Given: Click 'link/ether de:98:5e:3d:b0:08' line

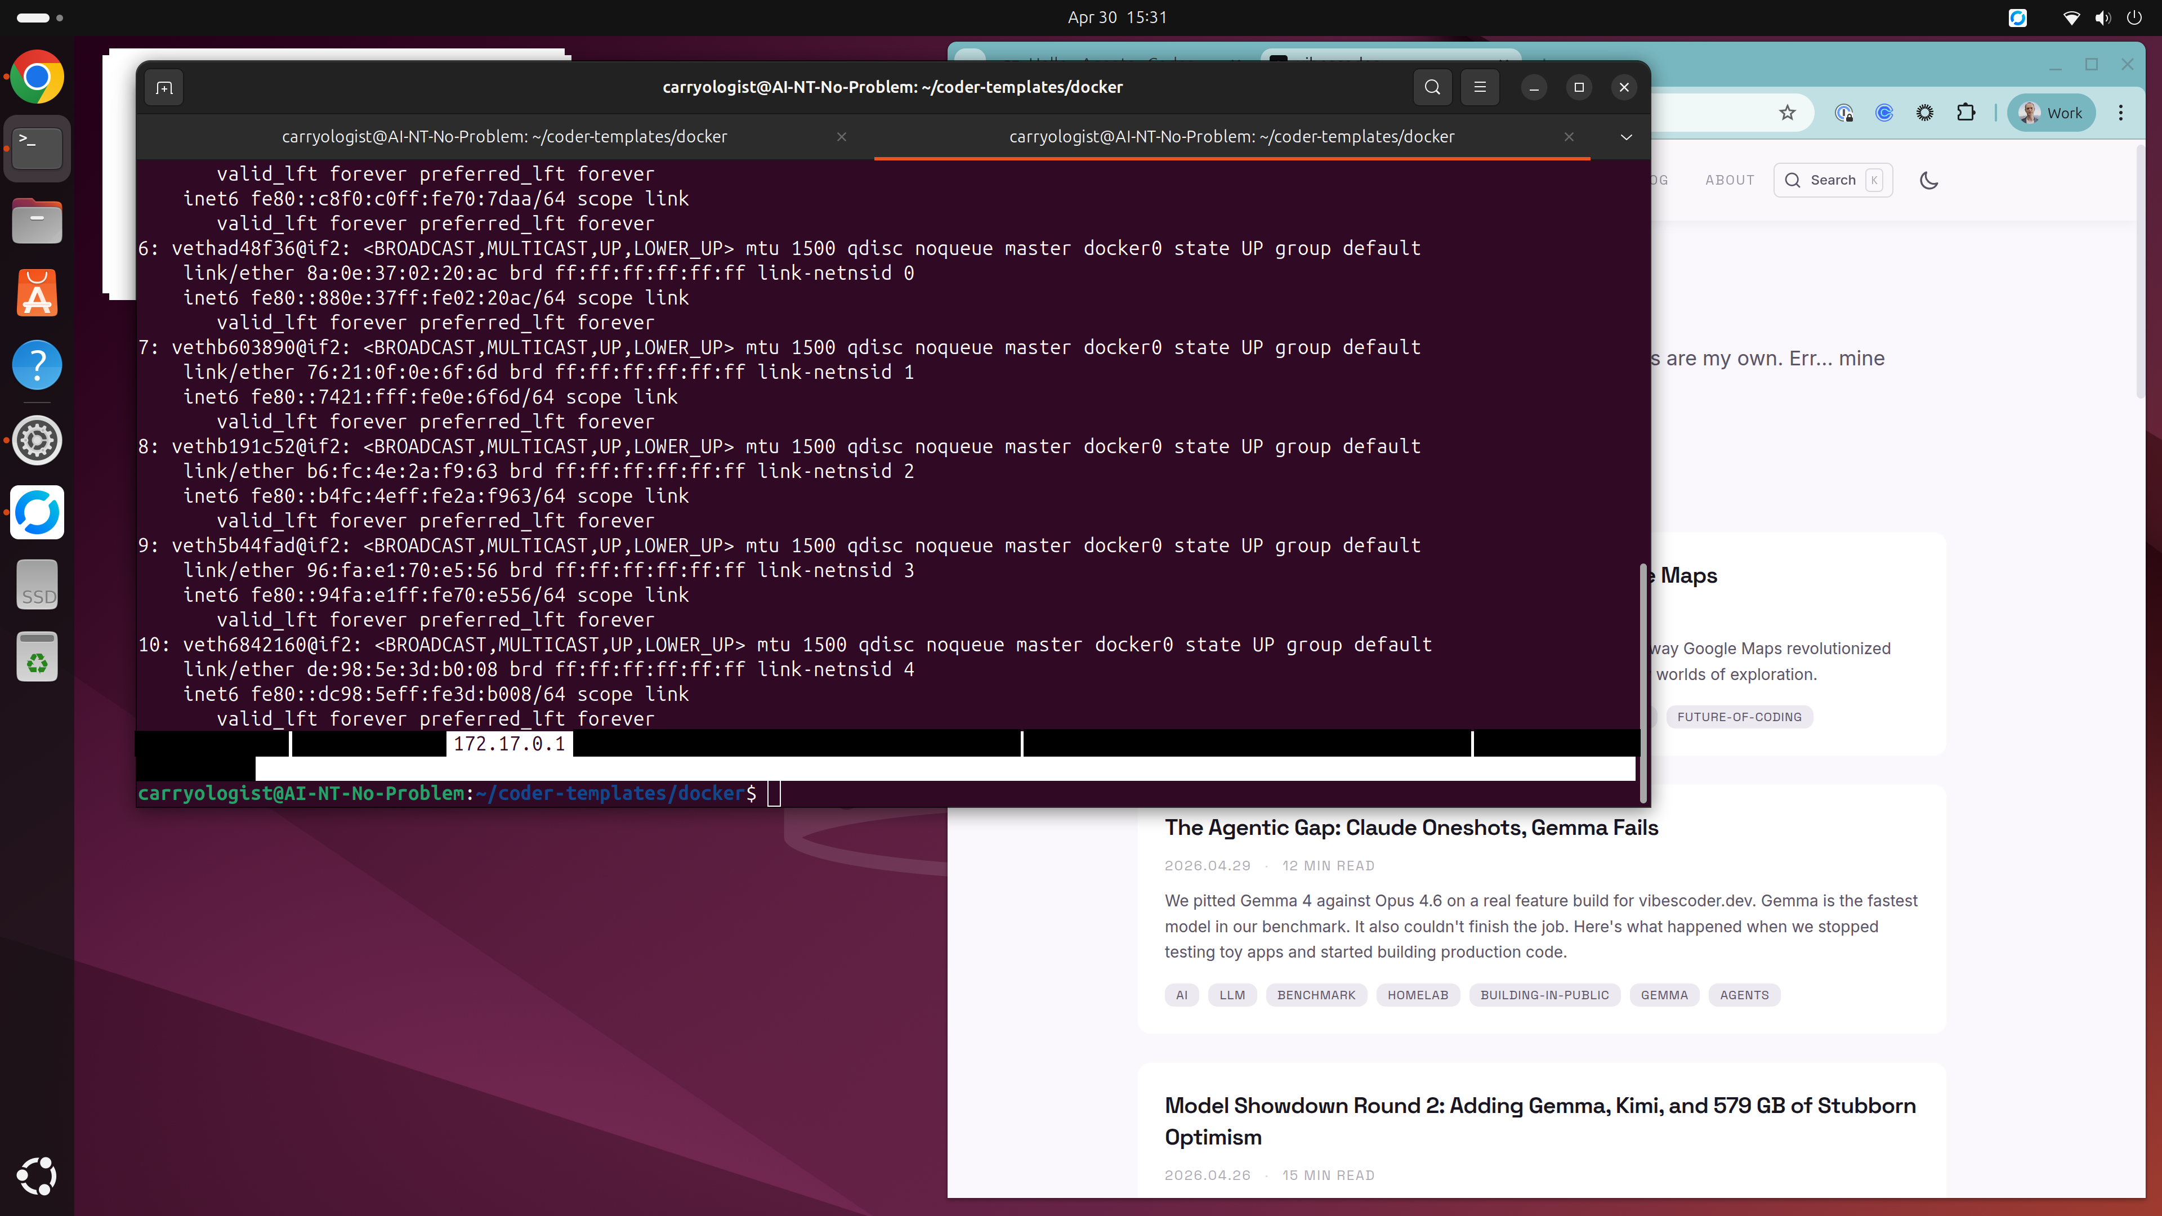Looking at the screenshot, I should [549, 670].
